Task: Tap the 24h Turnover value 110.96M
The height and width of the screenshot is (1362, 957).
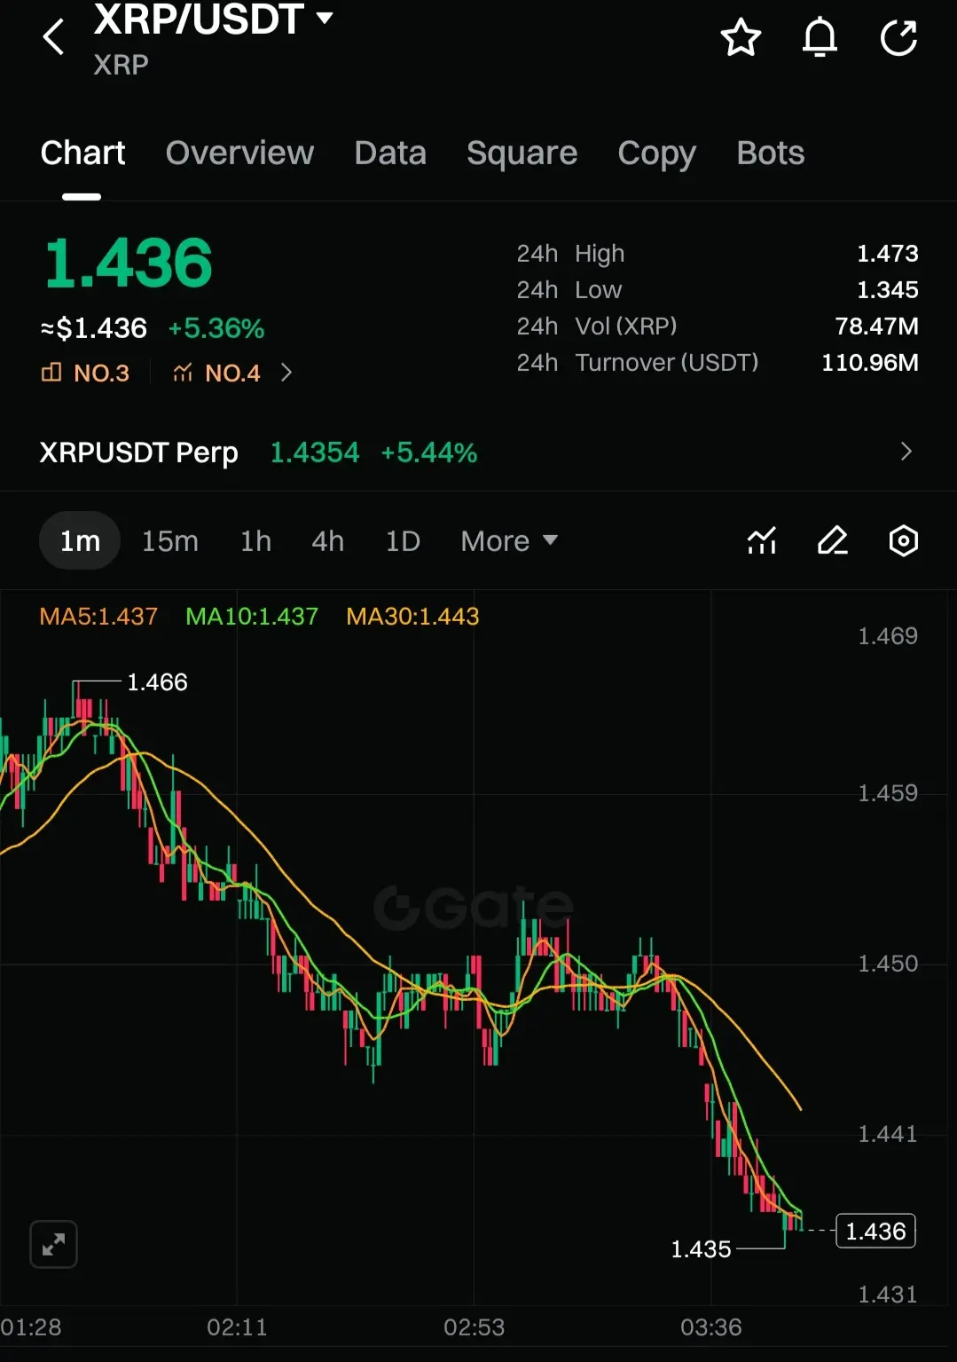Action: coord(869,363)
